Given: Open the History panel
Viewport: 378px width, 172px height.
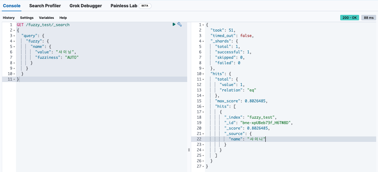Looking at the screenshot, I should coord(9,18).
